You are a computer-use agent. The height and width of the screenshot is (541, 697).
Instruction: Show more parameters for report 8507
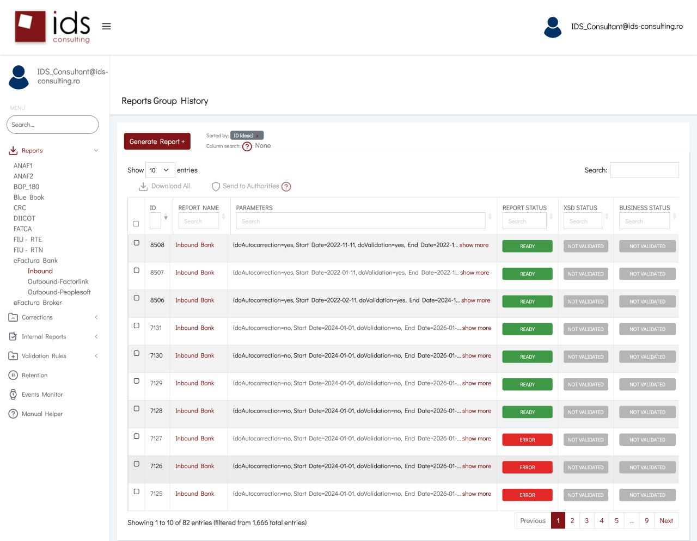click(475, 273)
